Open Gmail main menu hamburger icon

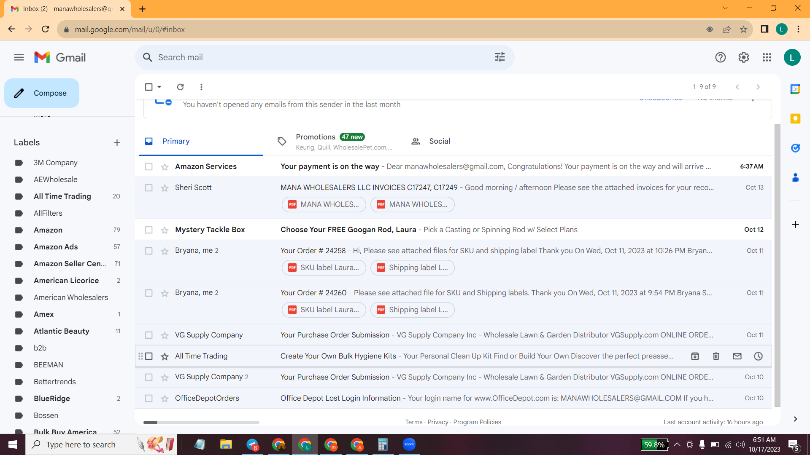pyautogui.click(x=19, y=57)
